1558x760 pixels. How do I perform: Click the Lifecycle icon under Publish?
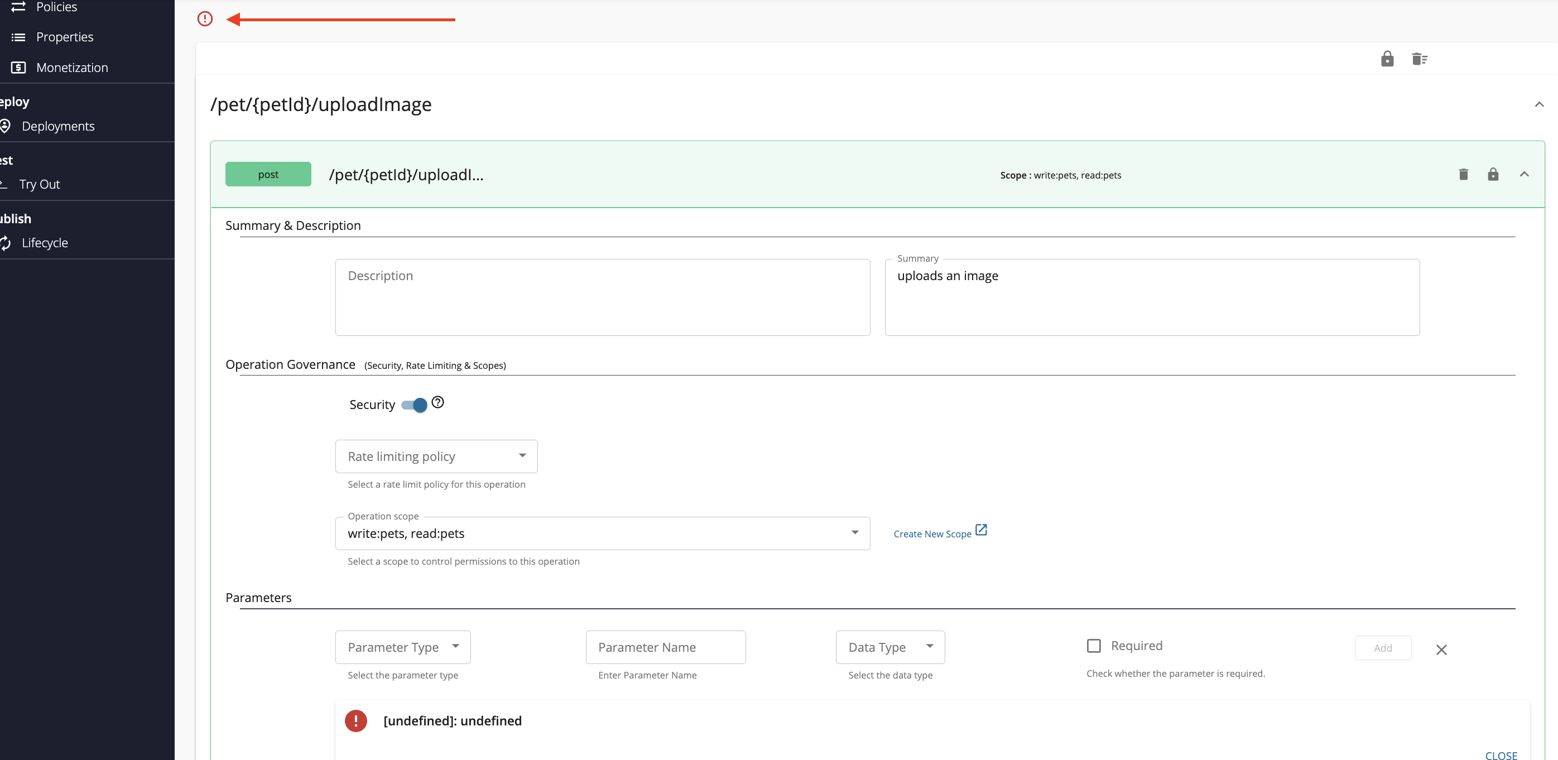point(6,242)
